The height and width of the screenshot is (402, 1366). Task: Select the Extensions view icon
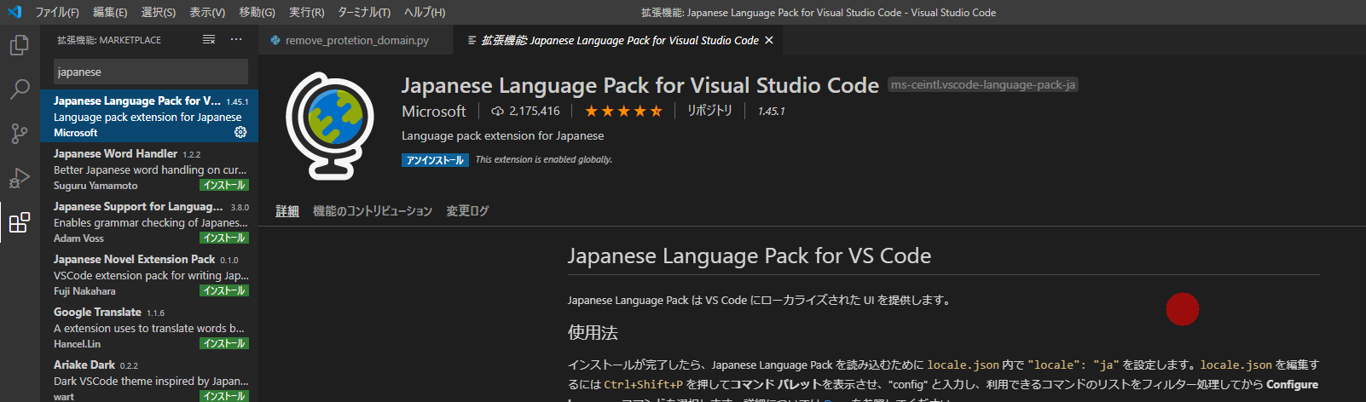pyautogui.click(x=19, y=223)
